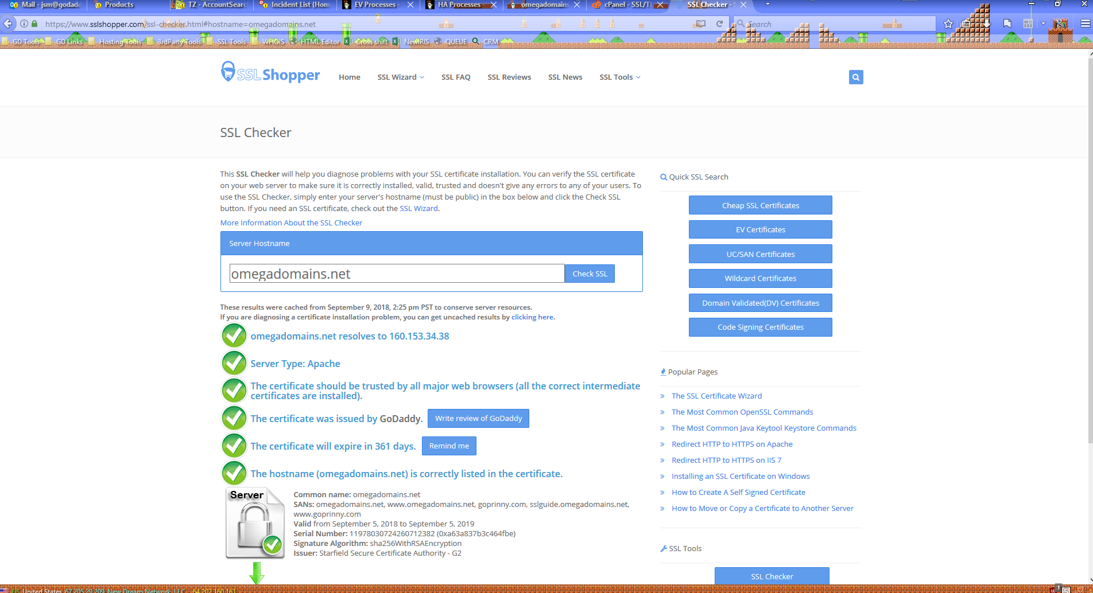1093x593 pixels.
Task: Go back using the browser back arrow
Action: point(8,24)
